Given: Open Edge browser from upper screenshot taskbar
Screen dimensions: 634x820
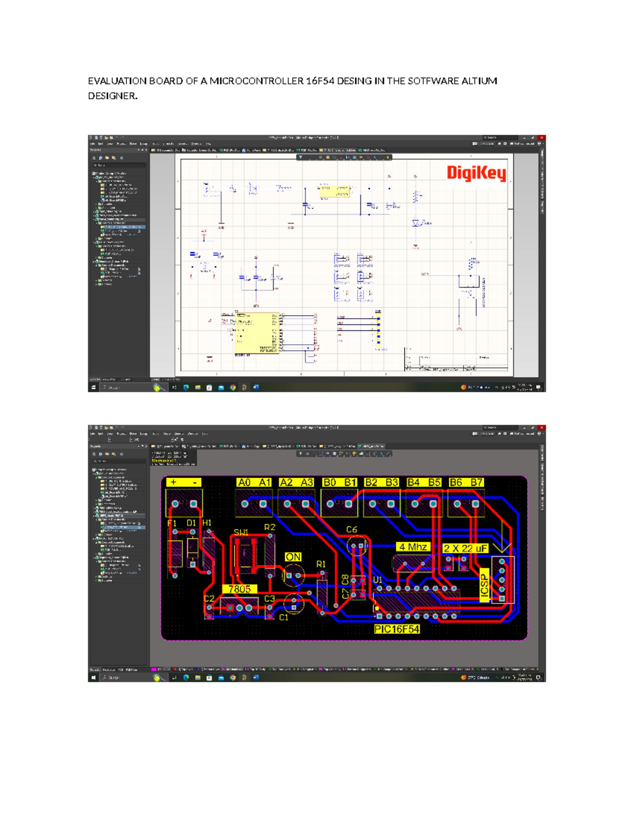Looking at the screenshot, I should (186, 388).
